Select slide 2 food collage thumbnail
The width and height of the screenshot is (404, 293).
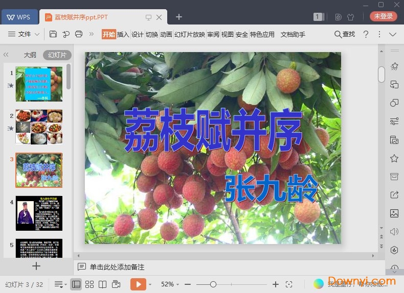click(39, 127)
